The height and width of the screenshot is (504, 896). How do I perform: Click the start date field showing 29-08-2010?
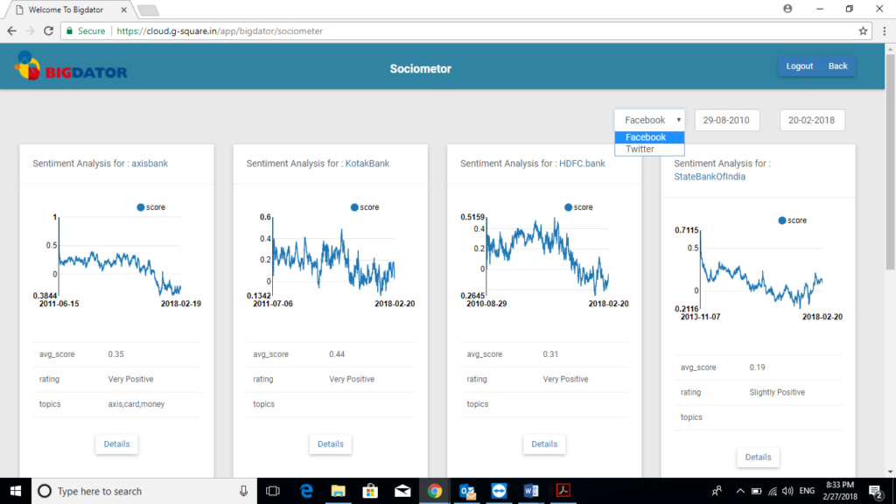click(727, 120)
